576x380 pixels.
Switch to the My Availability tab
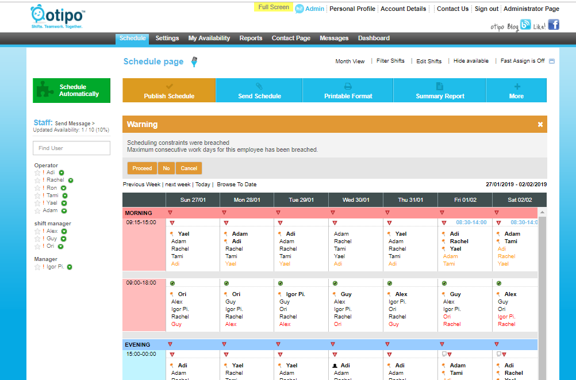point(209,39)
